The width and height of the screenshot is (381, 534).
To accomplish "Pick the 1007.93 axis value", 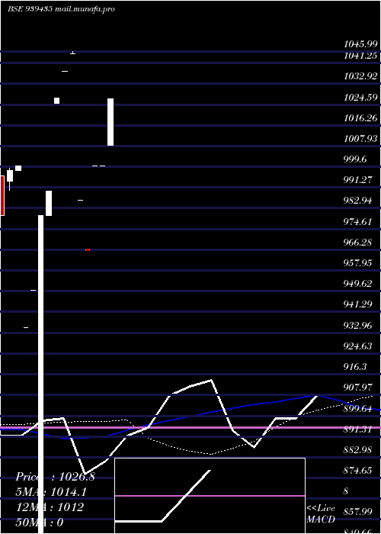I will (360, 139).
